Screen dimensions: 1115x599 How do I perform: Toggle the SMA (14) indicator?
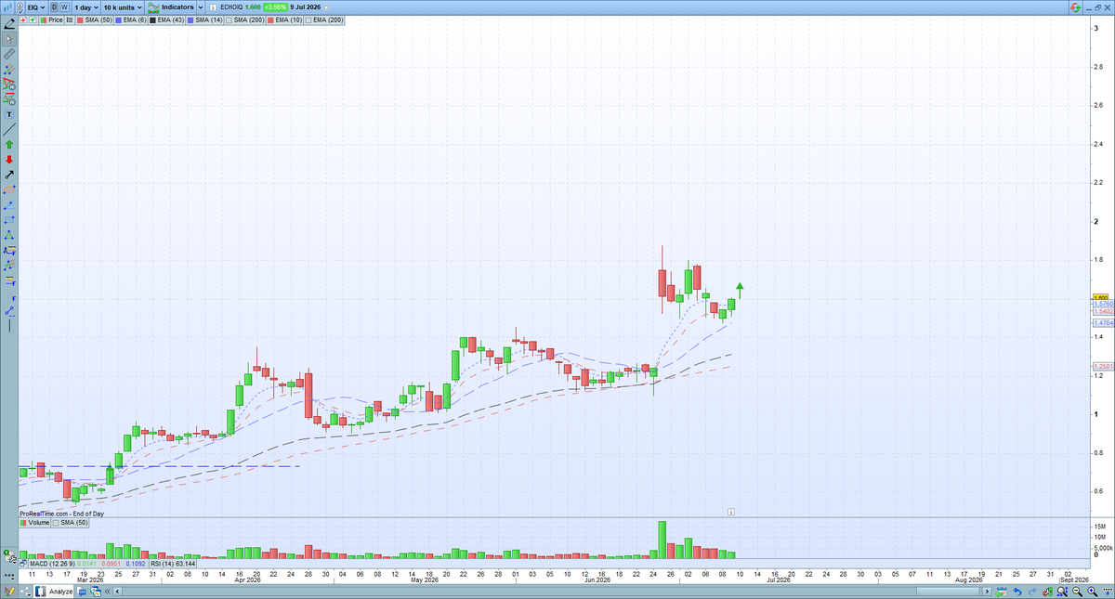(x=204, y=20)
